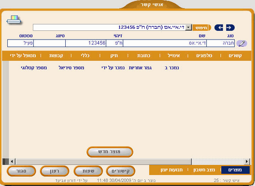Click the קישורים button

pyautogui.click(x=121, y=171)
